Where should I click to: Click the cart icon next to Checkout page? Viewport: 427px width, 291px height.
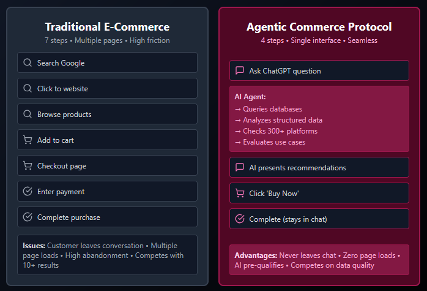[28, 166]
